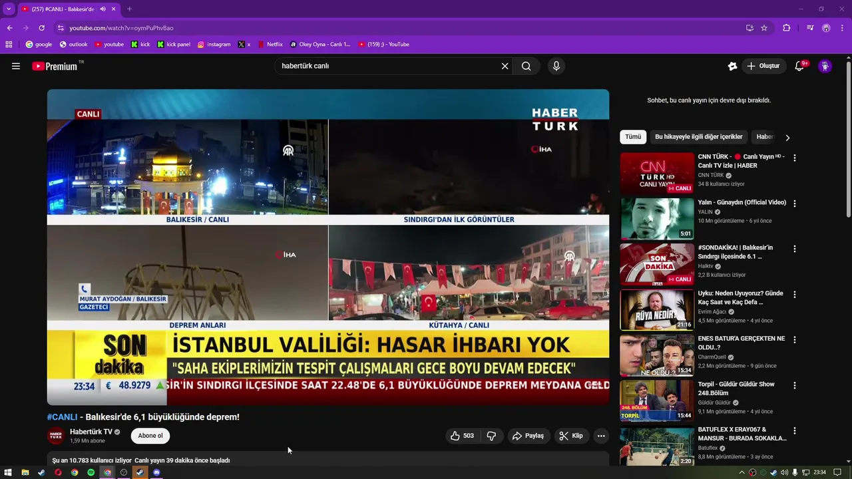This screenshot has width=852, height=479.
Task: Open Discord from the taskbar
Action: pyautogui.click(x=156, y=472)
